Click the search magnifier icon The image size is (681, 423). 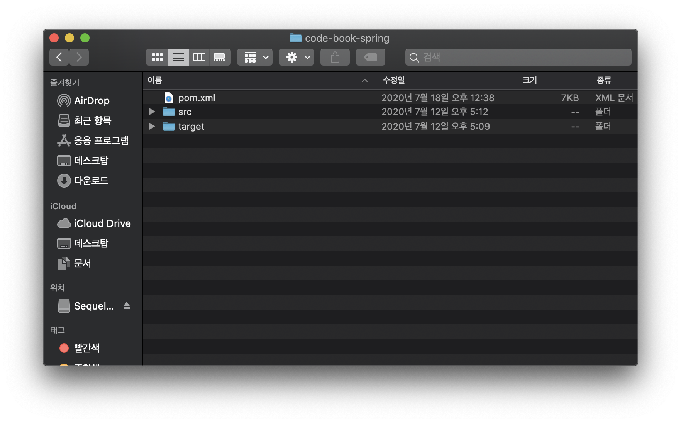point(414,58)
